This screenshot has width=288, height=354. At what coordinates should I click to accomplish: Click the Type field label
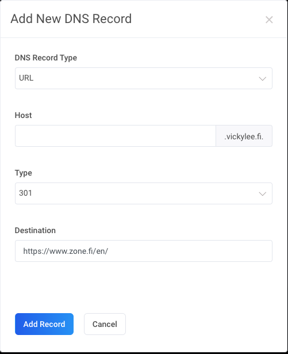click(x=23, y=173)
